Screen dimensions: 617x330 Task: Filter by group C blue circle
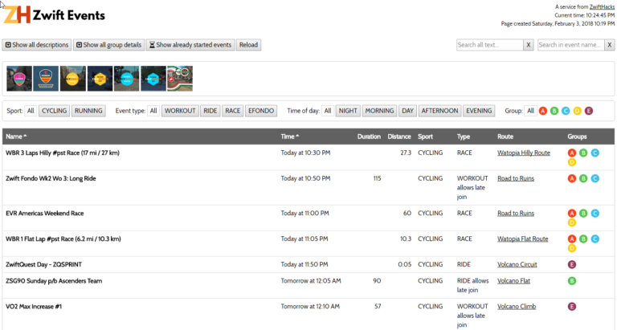point(566,111)
